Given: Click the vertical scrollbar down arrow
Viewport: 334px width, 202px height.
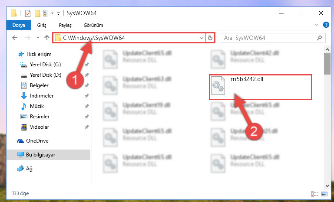Looking at the screenshot, I should coord(327,186).
